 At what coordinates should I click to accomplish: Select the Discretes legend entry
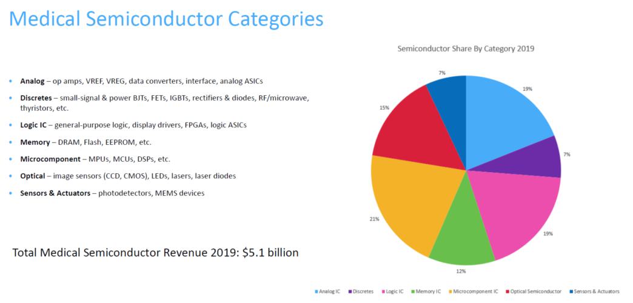pyautogui.click(x=363, y=291)
